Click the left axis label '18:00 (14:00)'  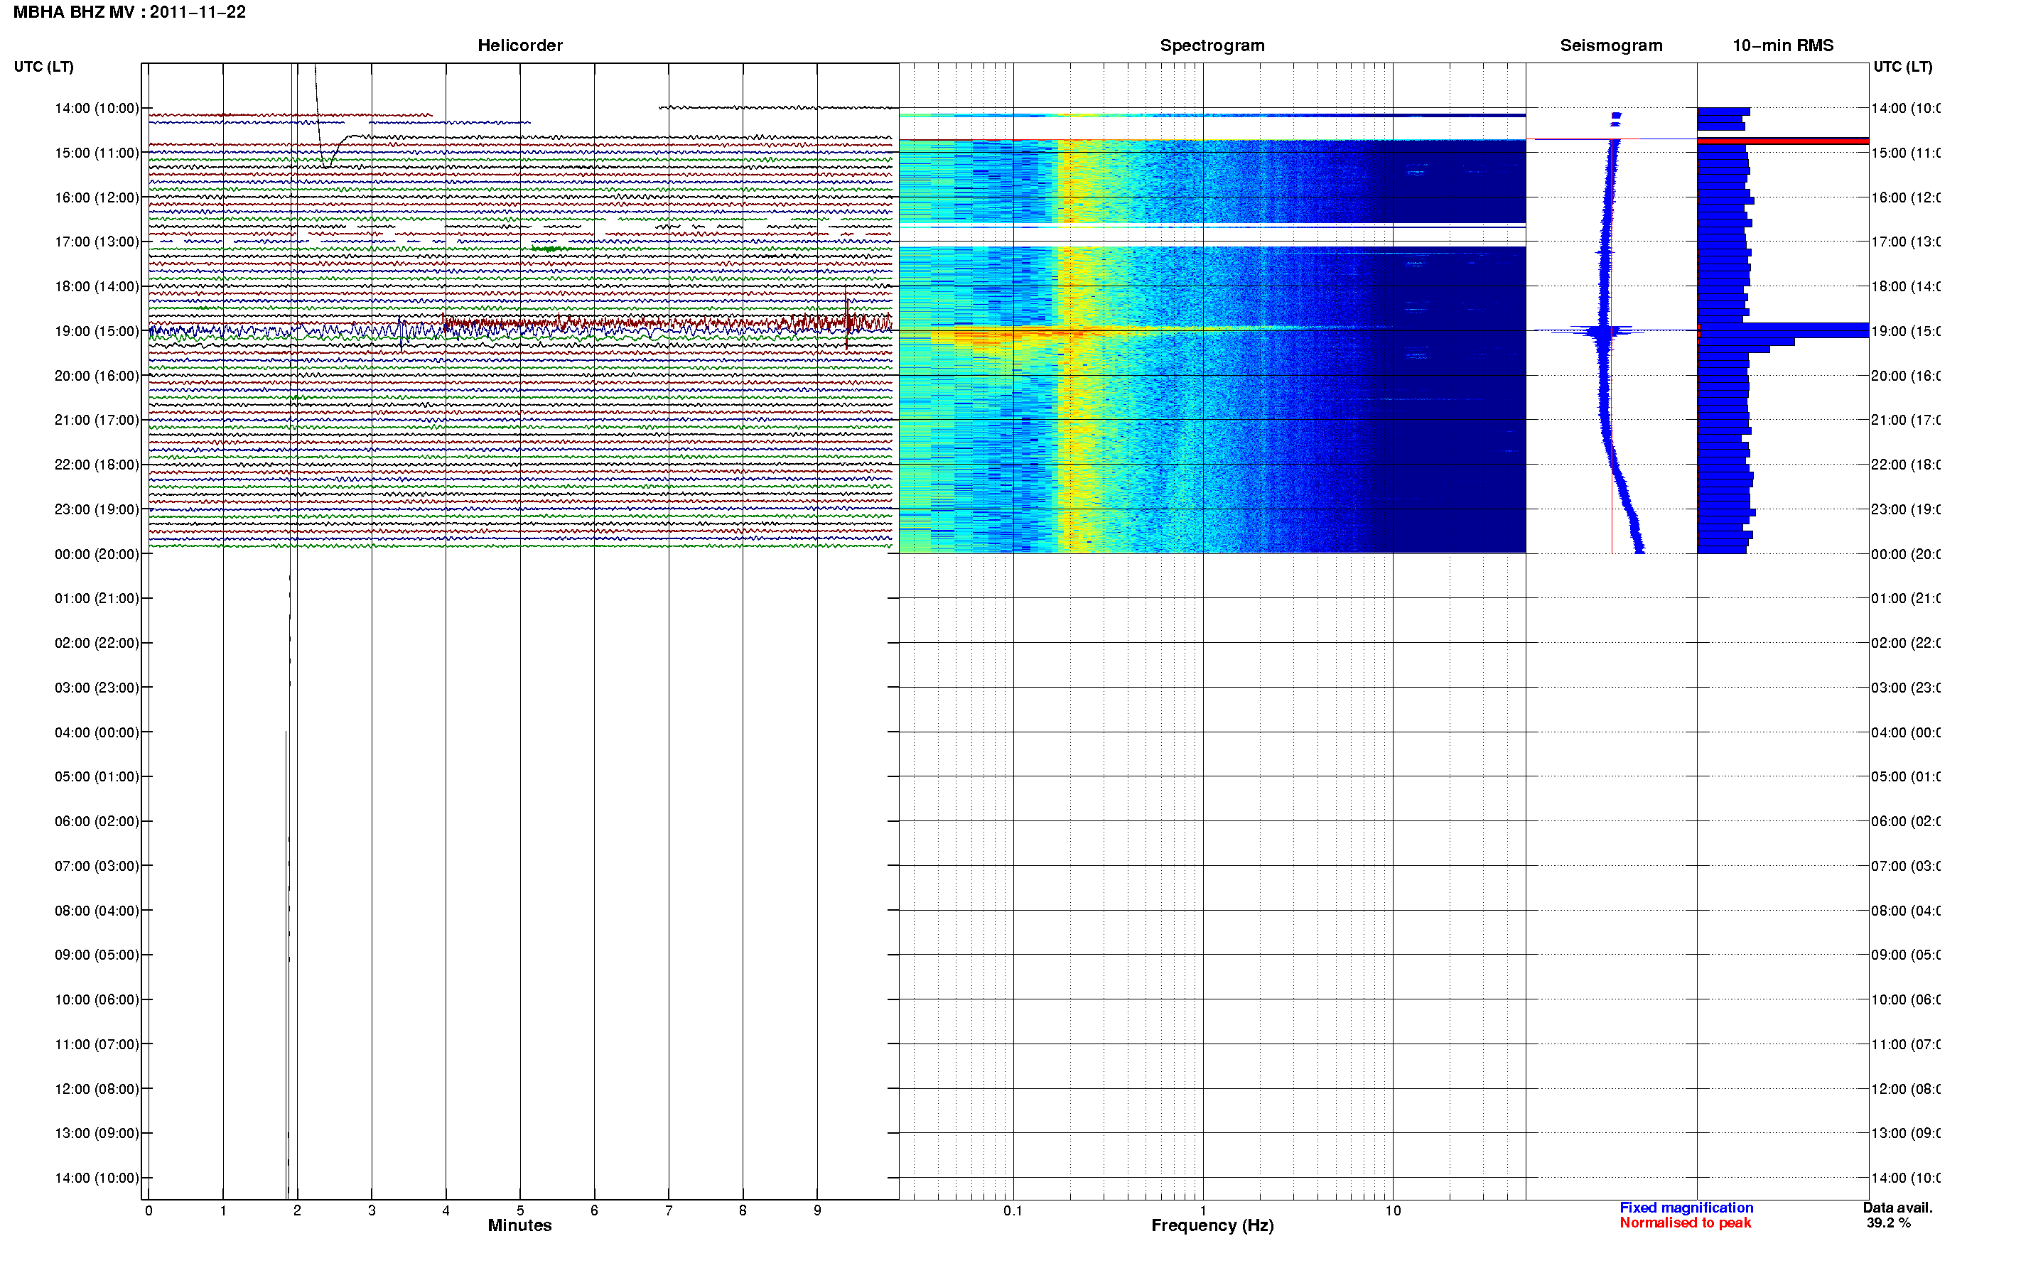[97, 286]
